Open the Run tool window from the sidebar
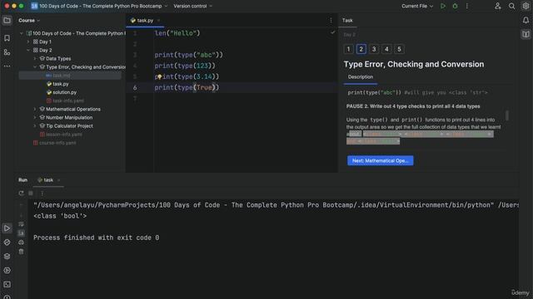The width and height of the screenshot is (533, 299). (x=7, y=228)
